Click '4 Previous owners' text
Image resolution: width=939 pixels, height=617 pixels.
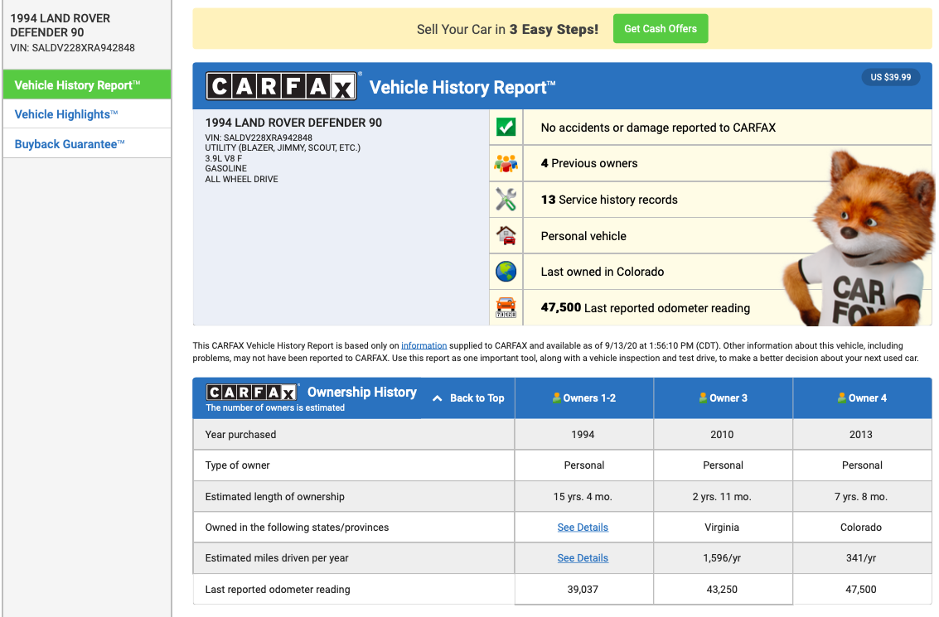[x=589, y=163]
